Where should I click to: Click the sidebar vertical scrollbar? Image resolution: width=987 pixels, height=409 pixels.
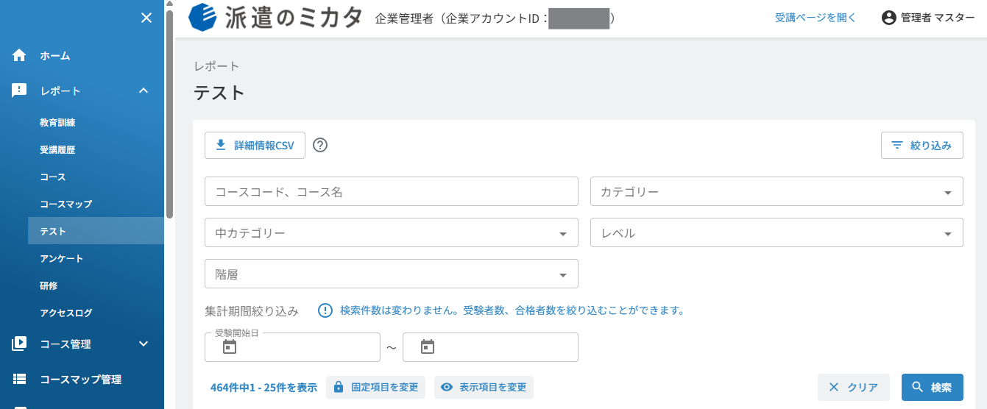[170, 115]
